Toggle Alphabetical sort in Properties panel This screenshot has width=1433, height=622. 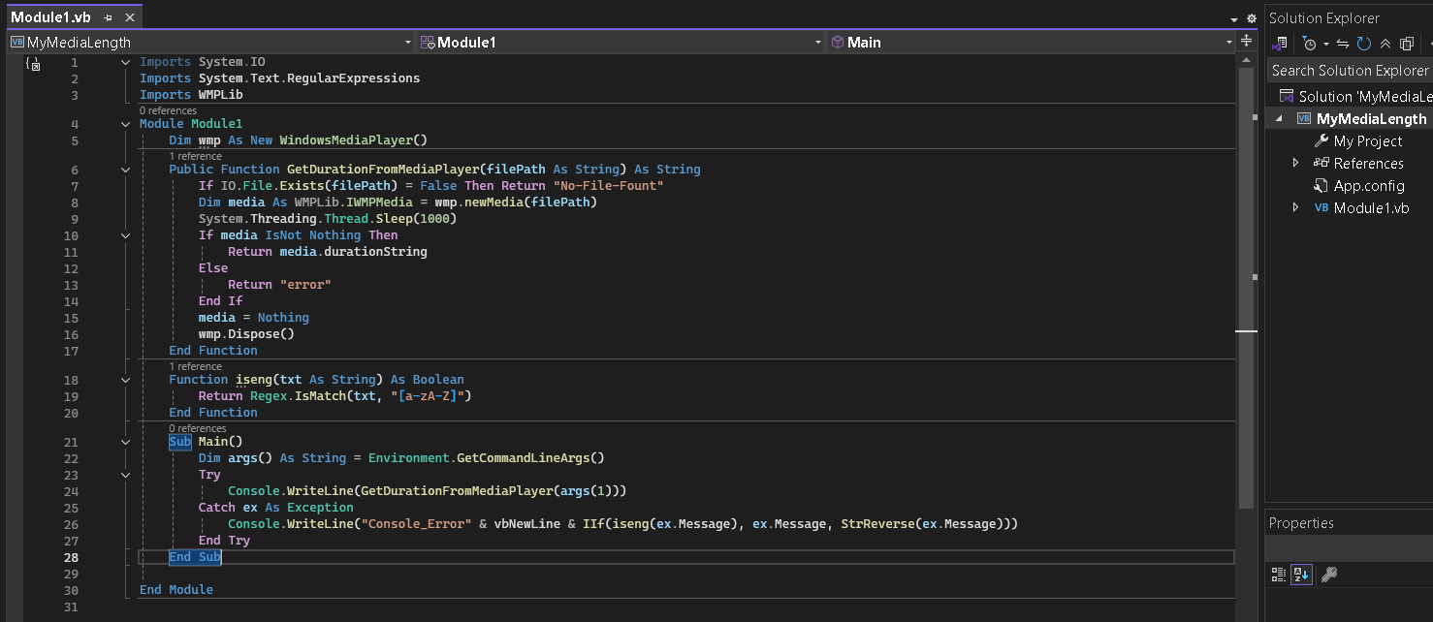click(1300, 575)
